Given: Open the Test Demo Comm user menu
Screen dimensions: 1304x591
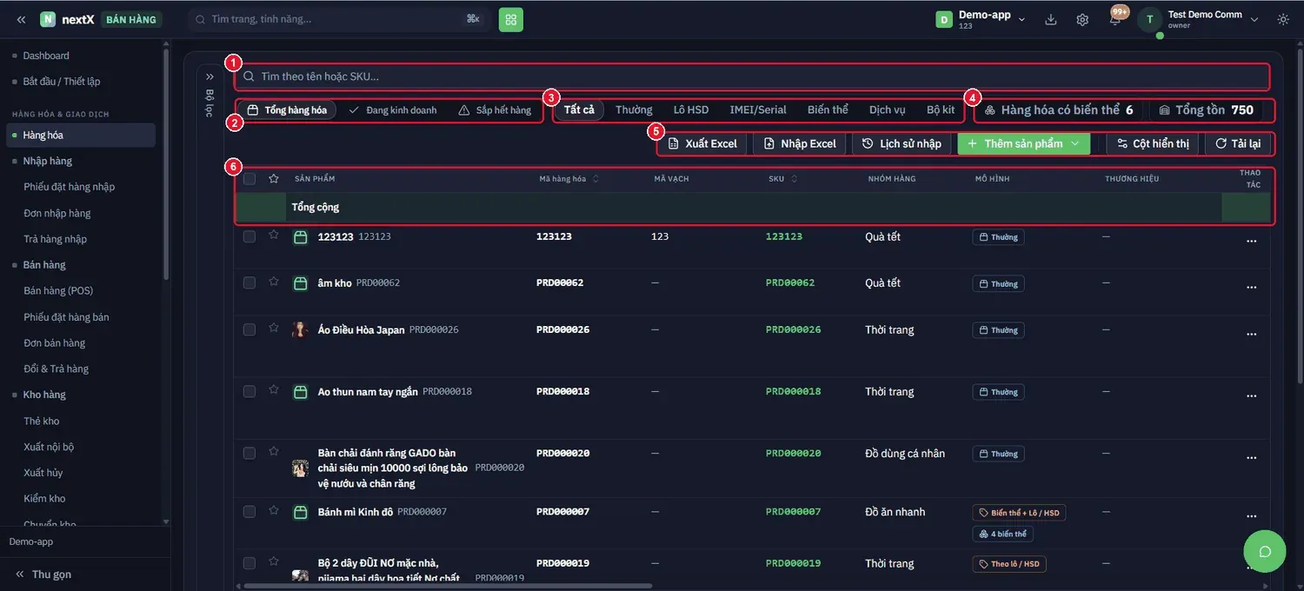Looking at the screenshot, I should (x=1199, y=19).
